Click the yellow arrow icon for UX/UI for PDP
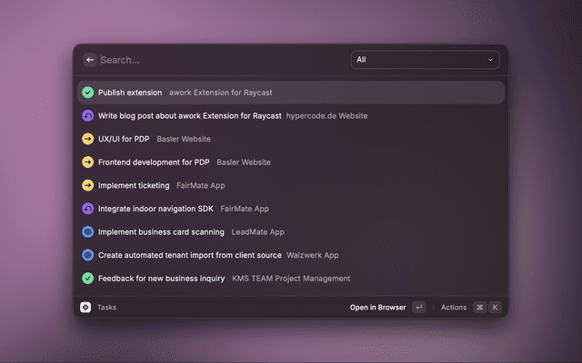 tap(87, 139)
